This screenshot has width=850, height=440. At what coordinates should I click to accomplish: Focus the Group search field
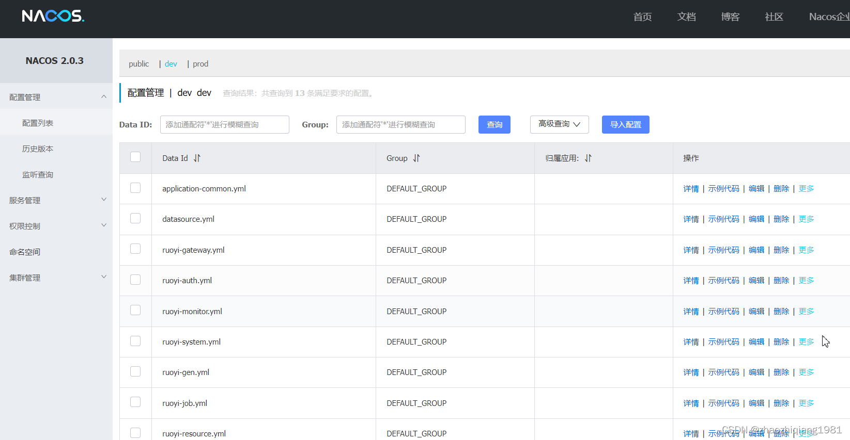[x=401, y=124]
